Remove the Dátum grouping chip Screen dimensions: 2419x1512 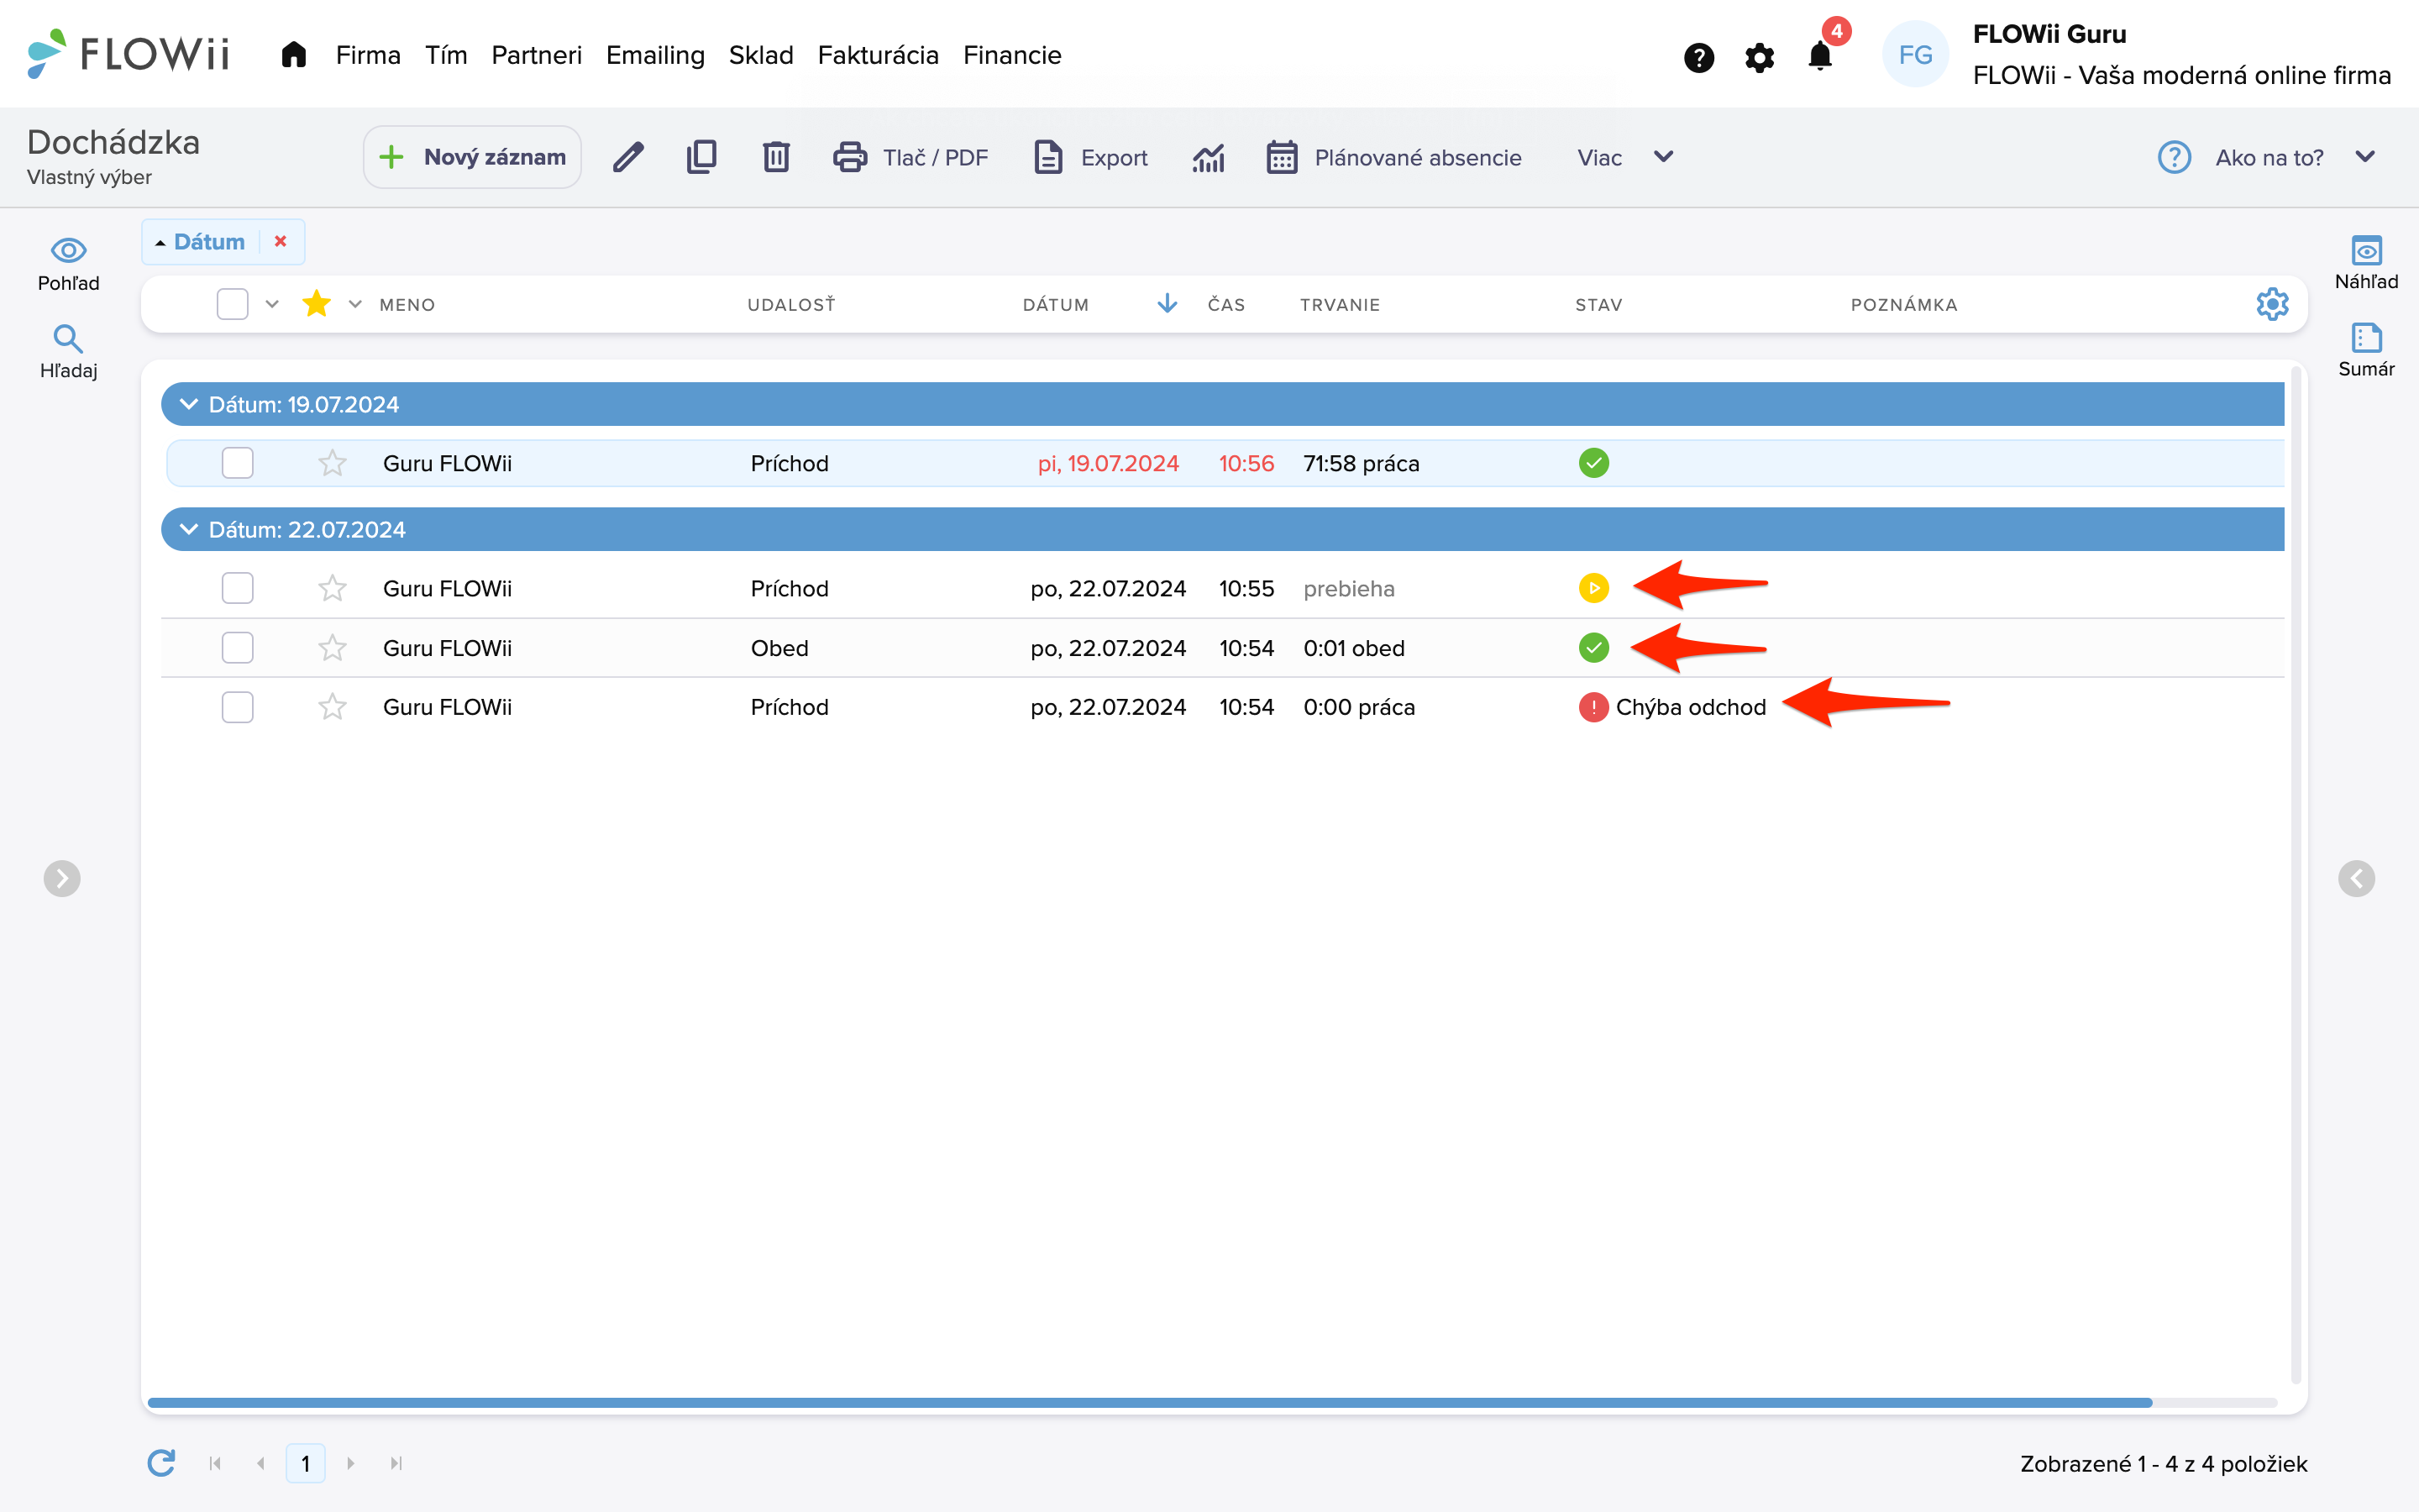pyautogui.click(x=281, y=241)
